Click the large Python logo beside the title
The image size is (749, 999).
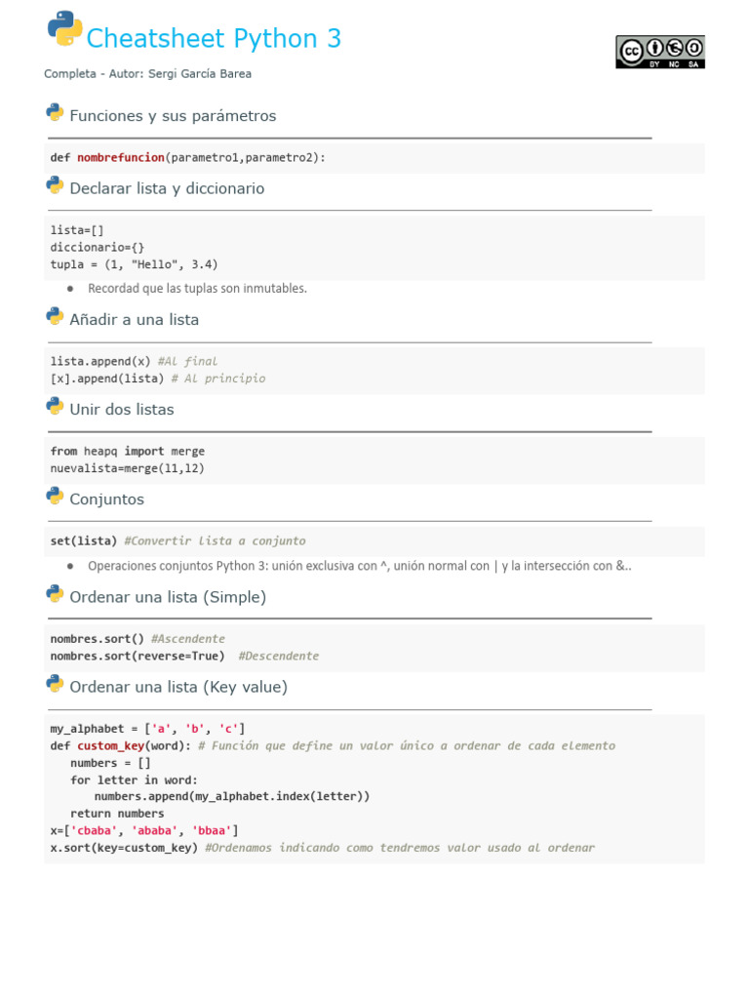[64, 29]
